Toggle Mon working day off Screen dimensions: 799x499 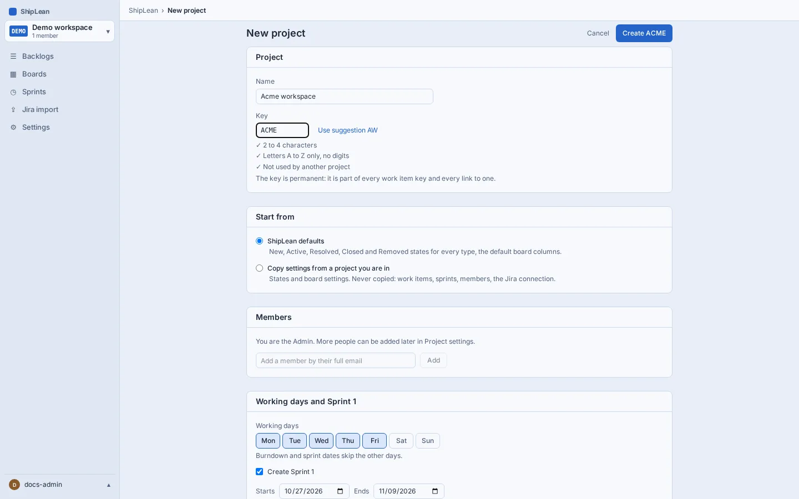coord(268,441)
